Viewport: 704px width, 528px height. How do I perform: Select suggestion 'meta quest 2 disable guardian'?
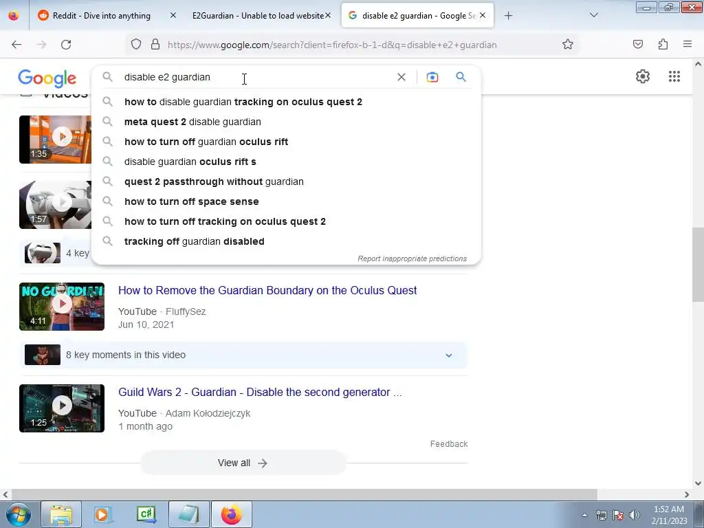[x=287, y=122]
